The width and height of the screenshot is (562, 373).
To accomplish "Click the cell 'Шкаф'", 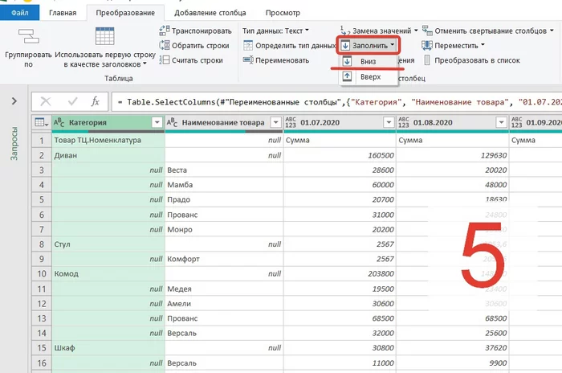I will tap(108, 348).
